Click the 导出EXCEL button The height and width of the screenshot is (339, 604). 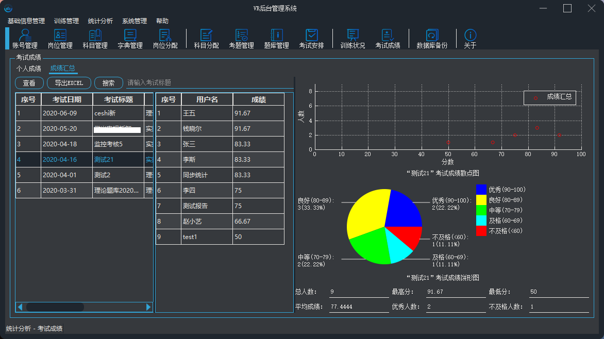[69, 83]
